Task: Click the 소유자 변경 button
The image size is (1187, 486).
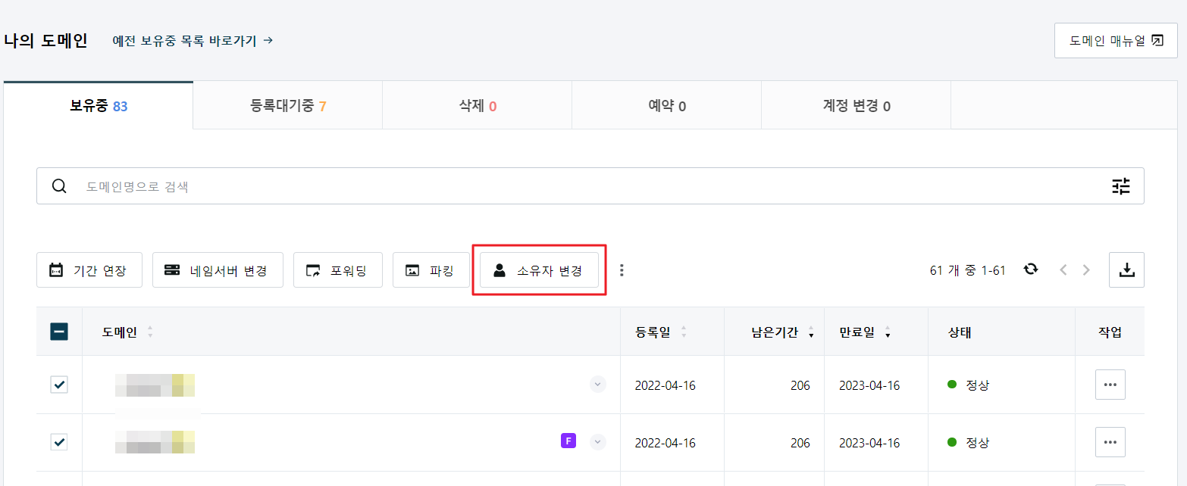Action: coord(539,270)
